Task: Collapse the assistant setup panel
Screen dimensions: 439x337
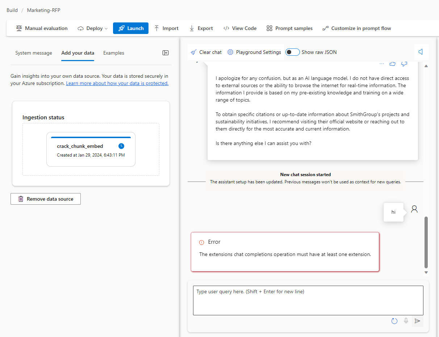Action: tap(165, 52)
